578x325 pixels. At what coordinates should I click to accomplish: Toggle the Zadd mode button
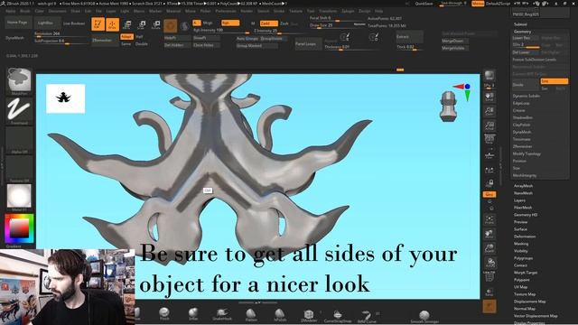[269, 23]
